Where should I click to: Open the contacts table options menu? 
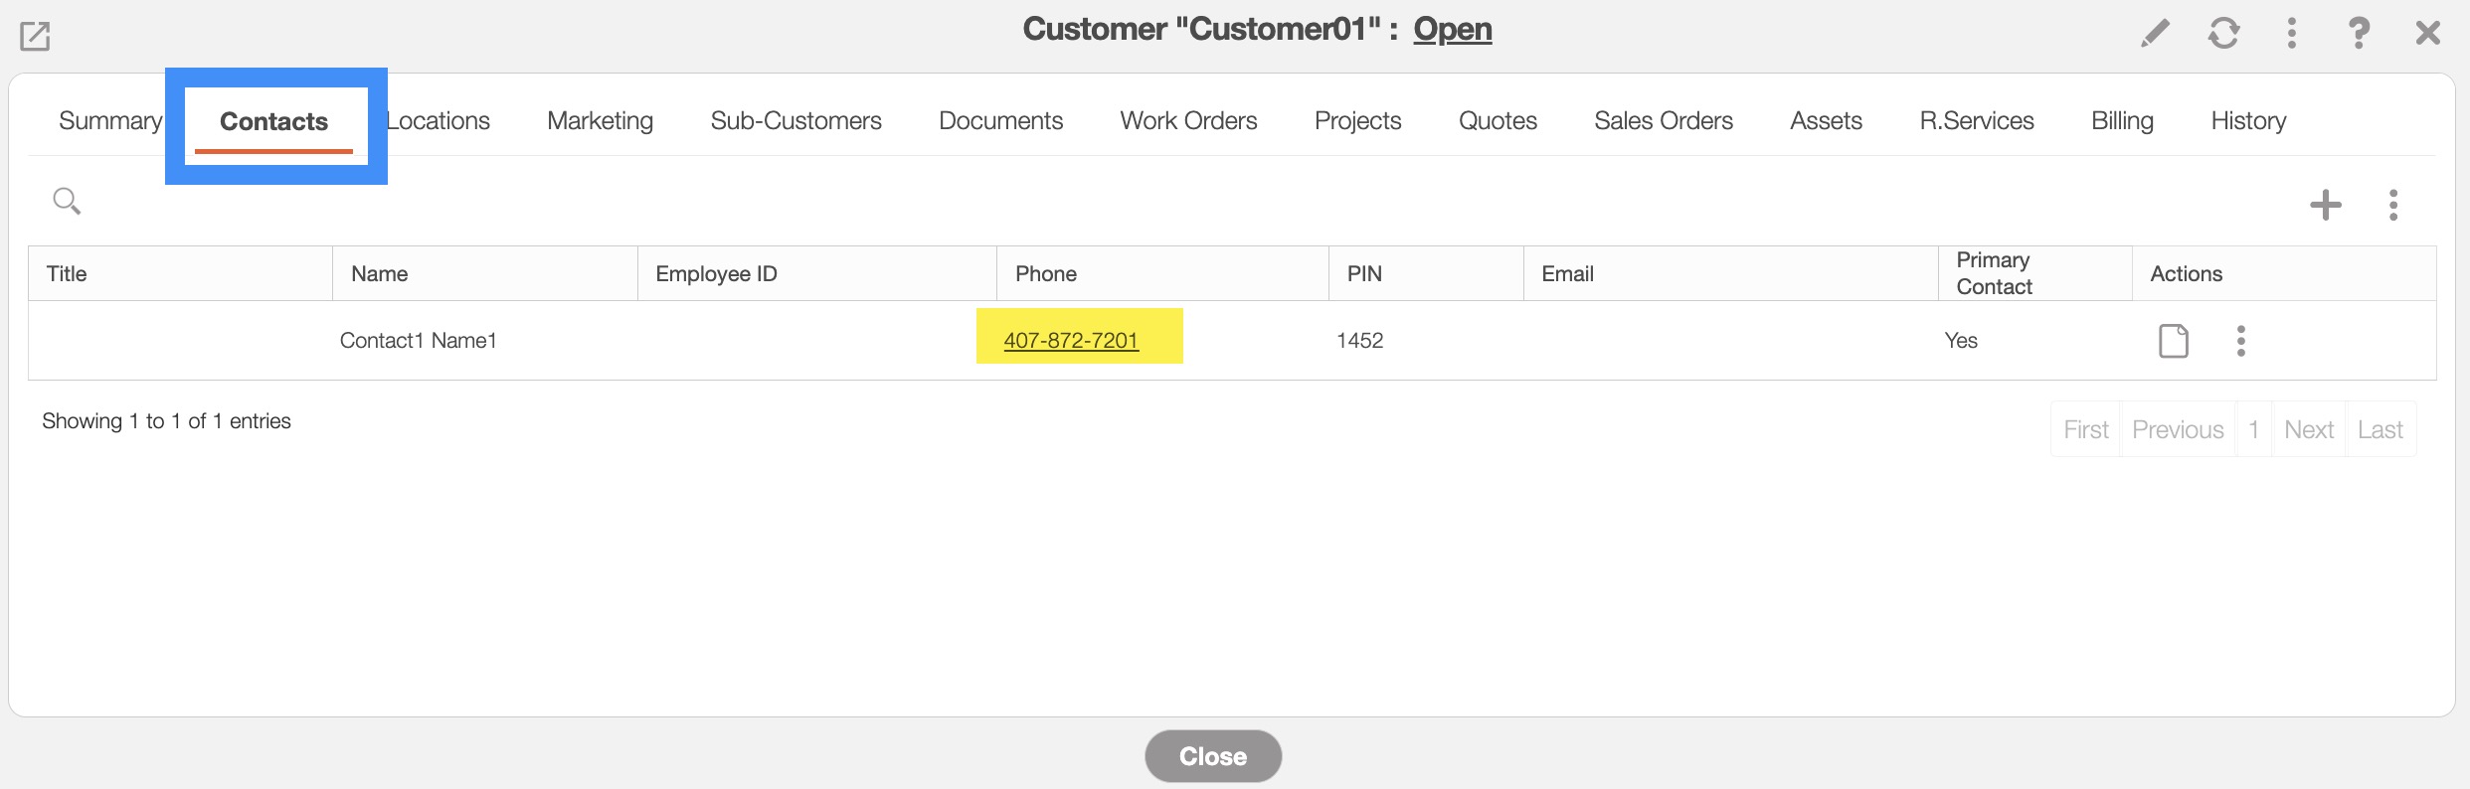click(x=2392, y=205)
